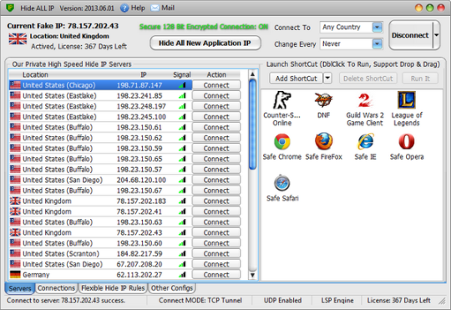The image size is (451, 310).
Task: Select row with IP 198.23.150.61
Action: 100,127
